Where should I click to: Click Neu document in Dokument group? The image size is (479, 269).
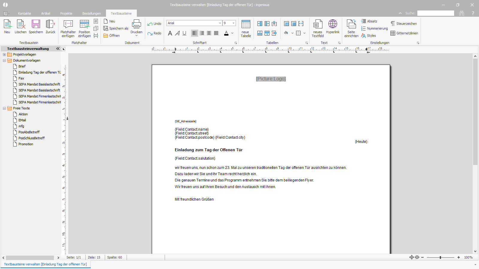coord(110,21)
